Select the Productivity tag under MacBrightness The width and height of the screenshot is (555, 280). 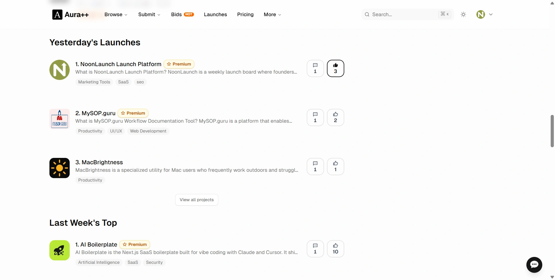point(90,180)
